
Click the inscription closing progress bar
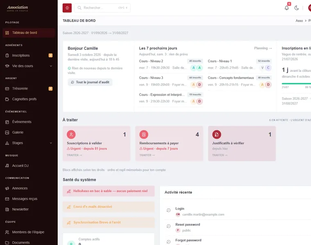pos(296,84)
